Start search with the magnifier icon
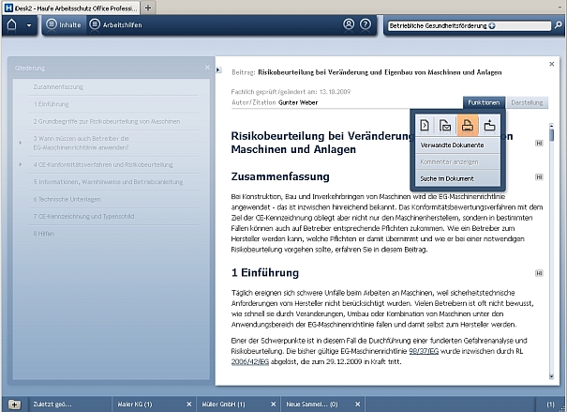 [559, 25]
